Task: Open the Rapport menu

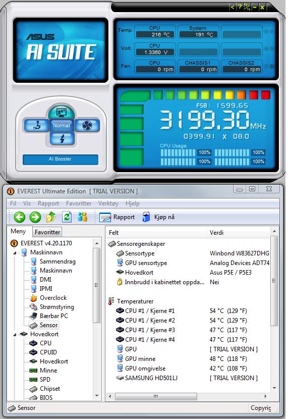Action: click(x=48, y=203)
